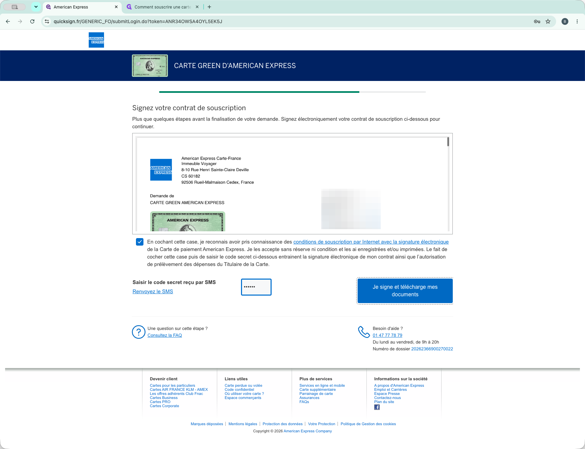Click the phone number 01 47 77 78 79
Viewport: 585px width, 449px height.
tap(388, 335)
